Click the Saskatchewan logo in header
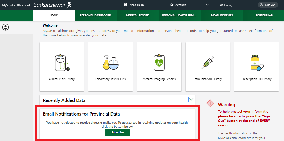Screen dimensions: 284x141 [x=53, y=5]
